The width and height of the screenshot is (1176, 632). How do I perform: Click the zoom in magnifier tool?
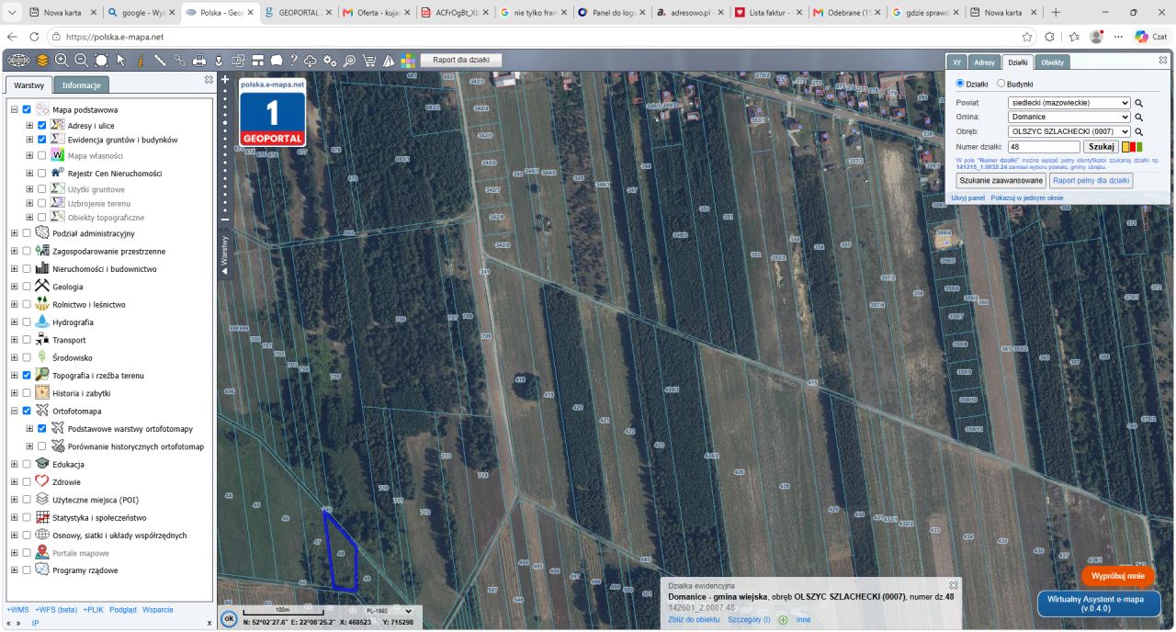tap(62, 61)
